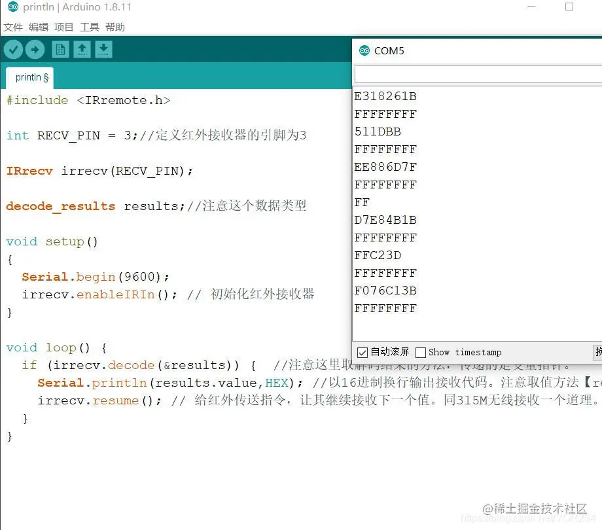The image size is (602, 530).
Task: Click the COM5 window Arduino icon
Action: (x=364, y=50)
